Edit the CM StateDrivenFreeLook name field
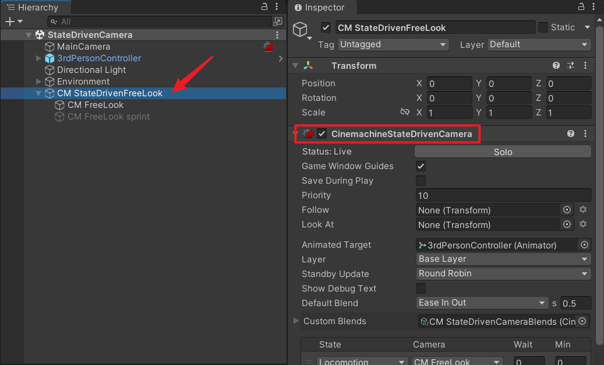Viewport: 604px width, 365px height. pyautogui.click(x=435, y=27)
